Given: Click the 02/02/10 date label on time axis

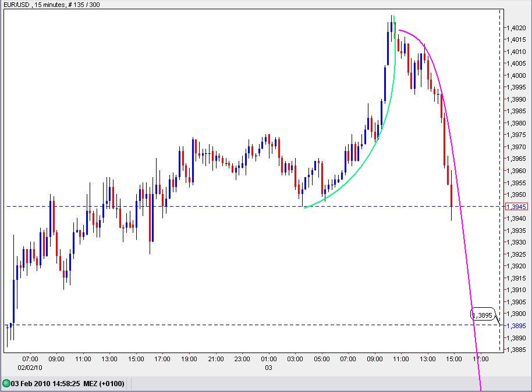Looking at the screenshot, I should [29, 368].
